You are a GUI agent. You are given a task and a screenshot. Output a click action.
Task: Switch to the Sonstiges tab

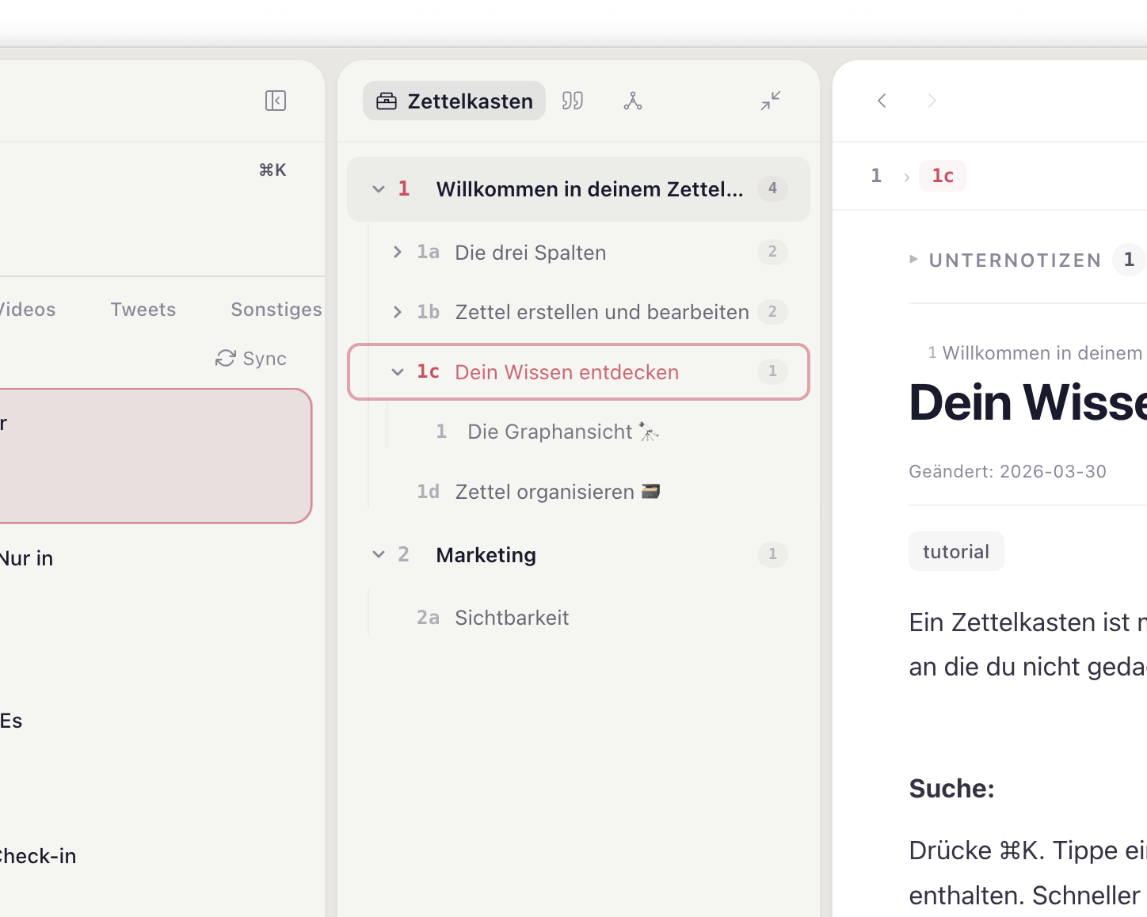coord(276,310)
